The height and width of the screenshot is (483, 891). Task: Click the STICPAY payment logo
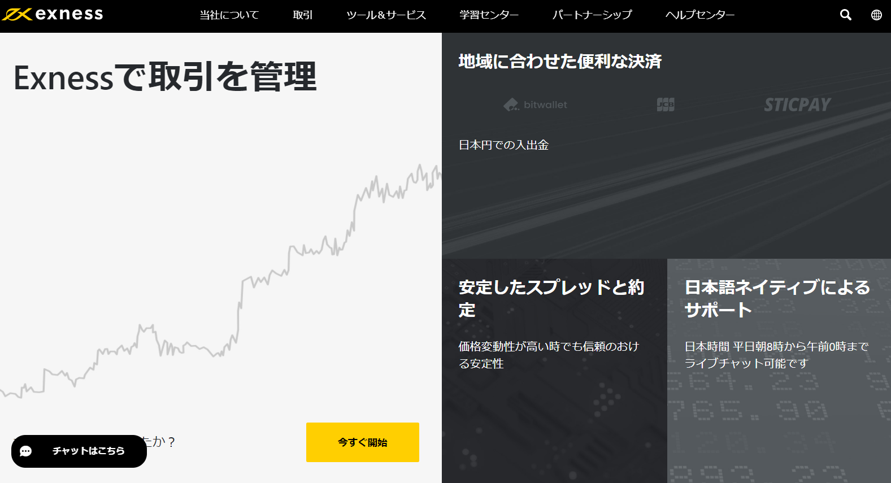(797, 105)
